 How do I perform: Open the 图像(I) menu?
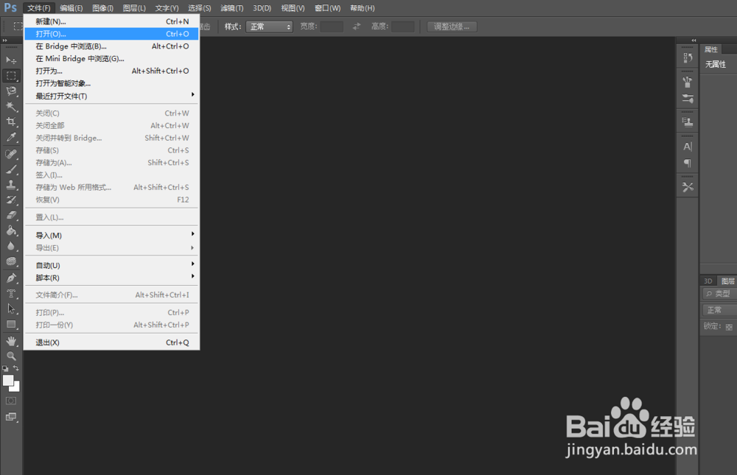coord(102,8)
